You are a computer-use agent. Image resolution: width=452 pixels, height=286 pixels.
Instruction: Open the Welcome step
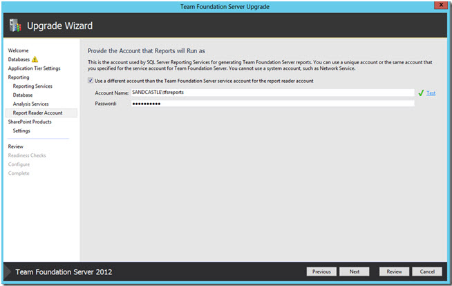click(x=18, y=50)
